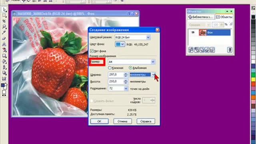Click the Delete trash icon in Objects docker
Screen dimensions: 256x144
click(x=230, y=50)
